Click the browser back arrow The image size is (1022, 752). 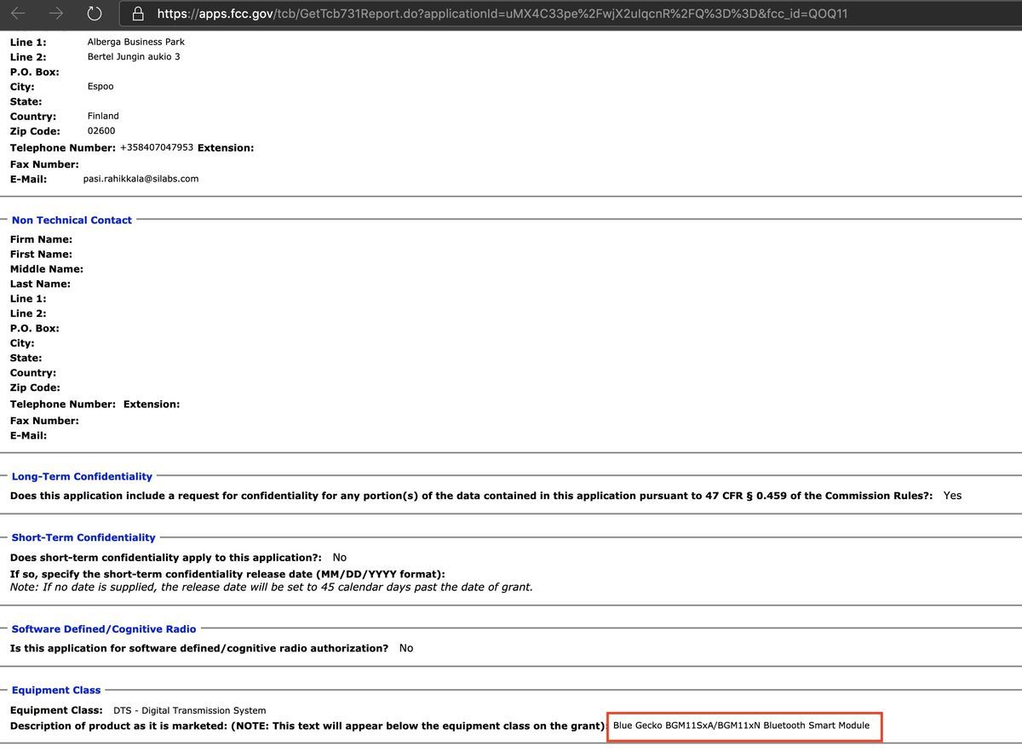point(19,14)
